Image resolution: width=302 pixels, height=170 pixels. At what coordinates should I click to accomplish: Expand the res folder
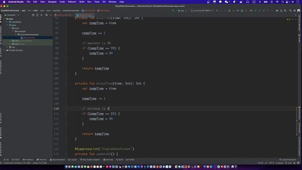coord(7,47)
